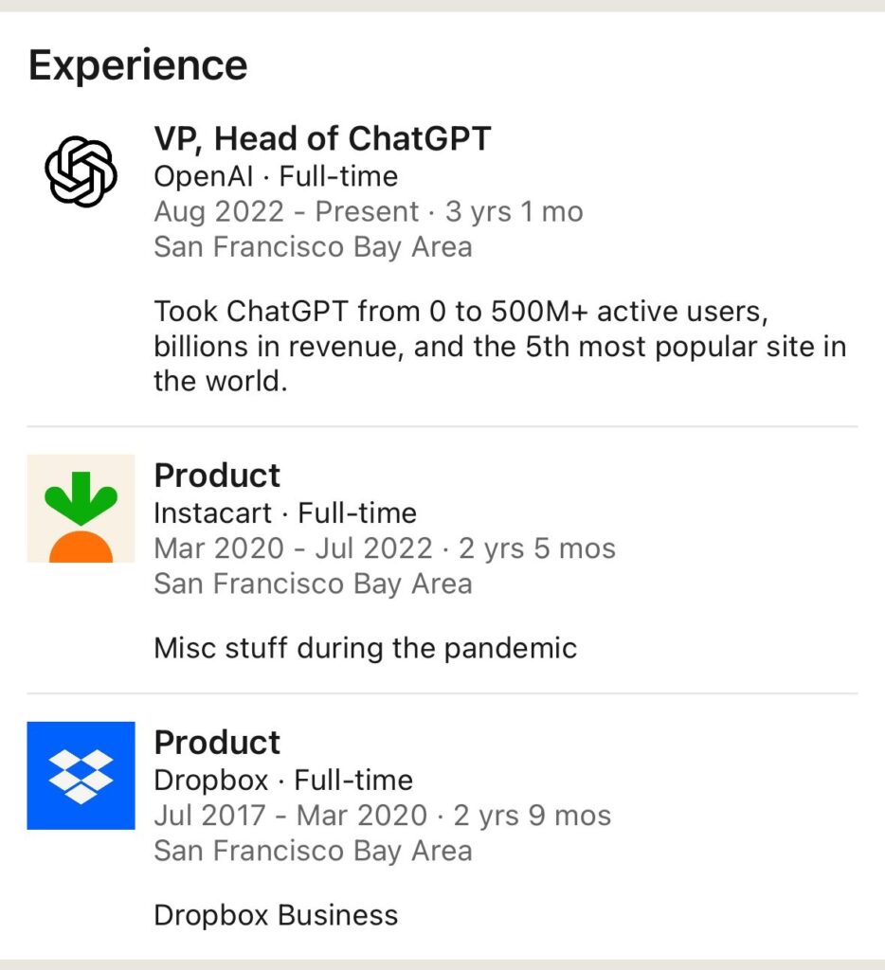
Task: Click "Misc stuff during the pandemic" text
Action: pyautogui.click(x=365, y=649)
